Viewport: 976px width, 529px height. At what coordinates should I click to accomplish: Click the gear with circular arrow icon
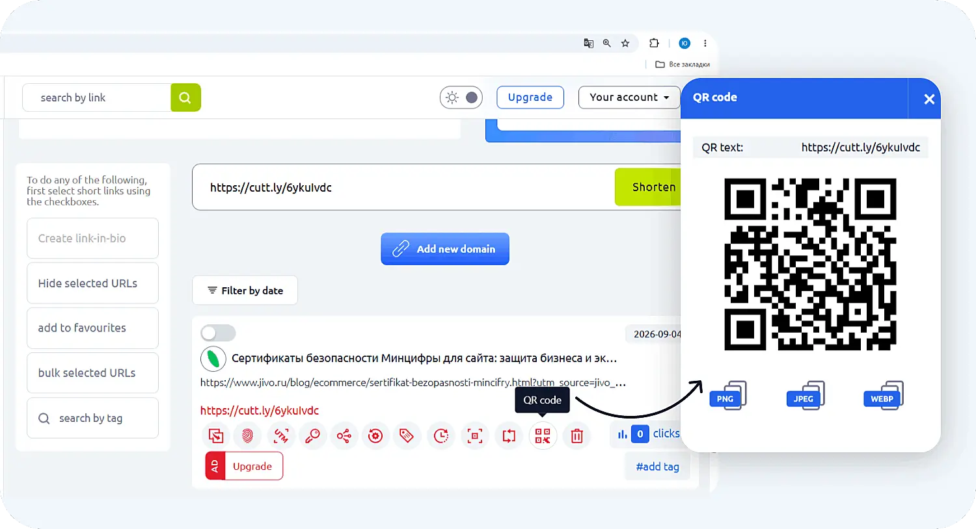(375, 435)
